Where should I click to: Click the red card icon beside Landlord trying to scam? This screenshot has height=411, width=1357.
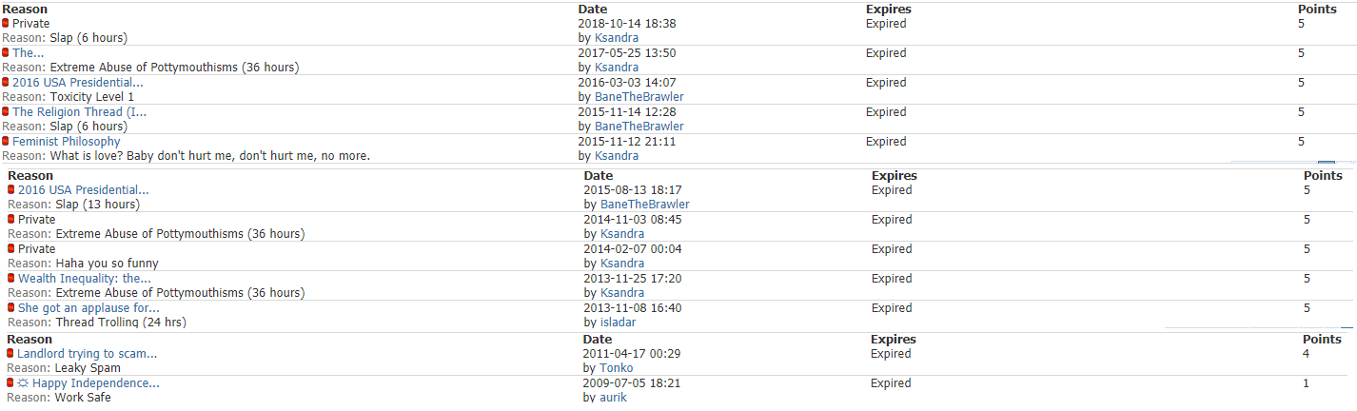(x=10, y=354)
